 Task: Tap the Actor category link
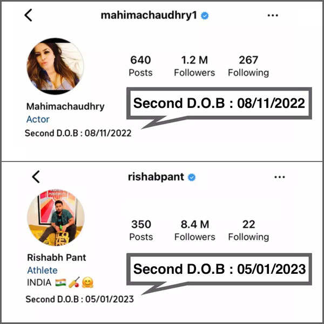click(38, 119)
